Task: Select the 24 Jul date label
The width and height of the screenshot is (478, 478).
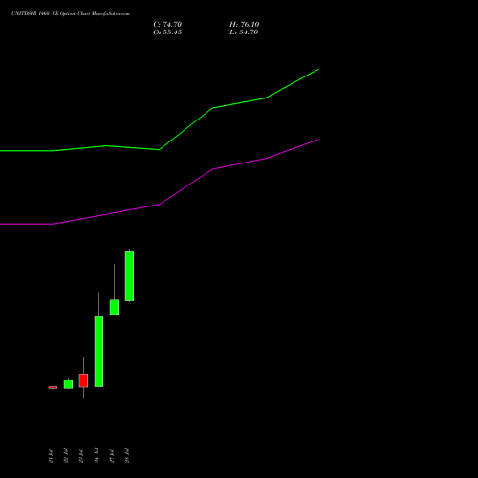Action: tap(97, 456)
